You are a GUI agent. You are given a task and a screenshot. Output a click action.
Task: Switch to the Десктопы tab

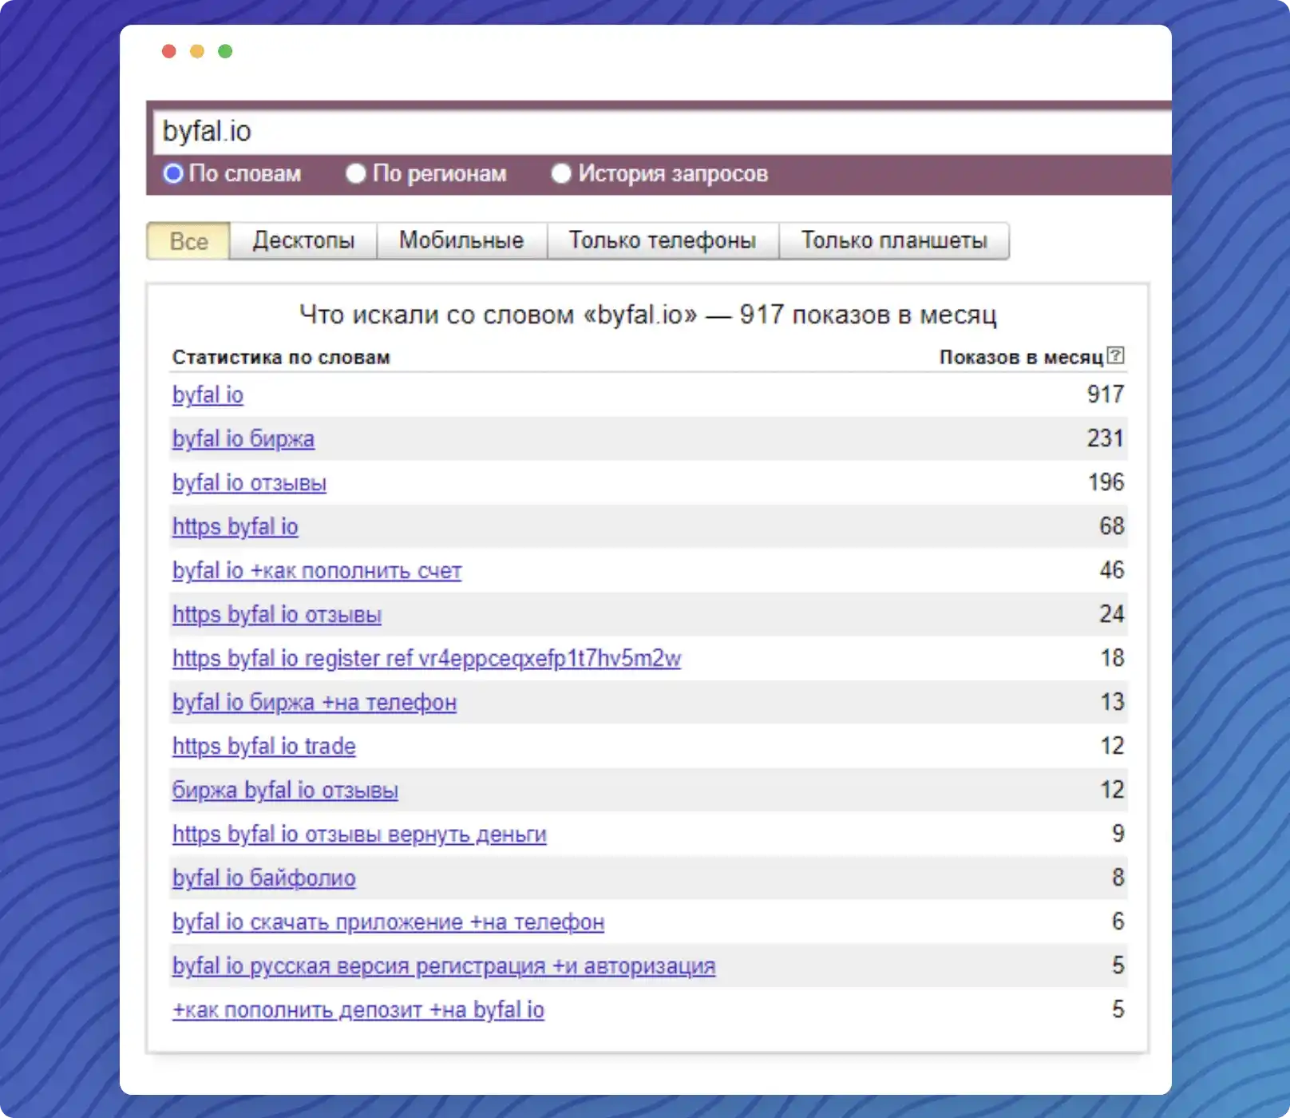coord(303,240)
